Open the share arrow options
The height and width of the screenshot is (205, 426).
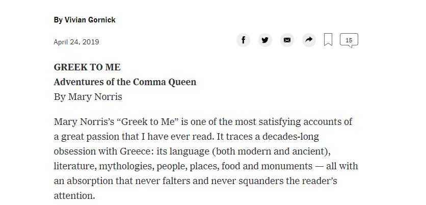tap(309, 40)
